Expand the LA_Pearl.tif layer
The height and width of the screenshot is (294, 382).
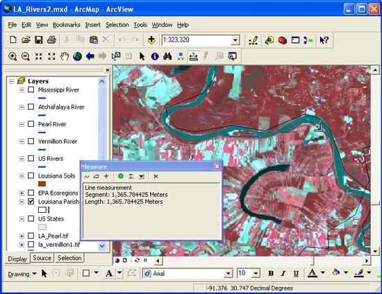click(22, 236)
